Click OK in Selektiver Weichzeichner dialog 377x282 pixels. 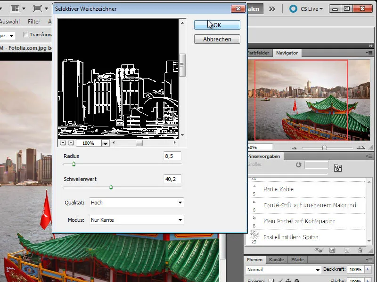[217, 25]
